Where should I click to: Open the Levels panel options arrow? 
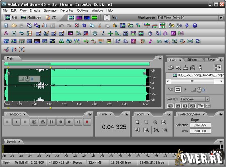coord(221,142)
